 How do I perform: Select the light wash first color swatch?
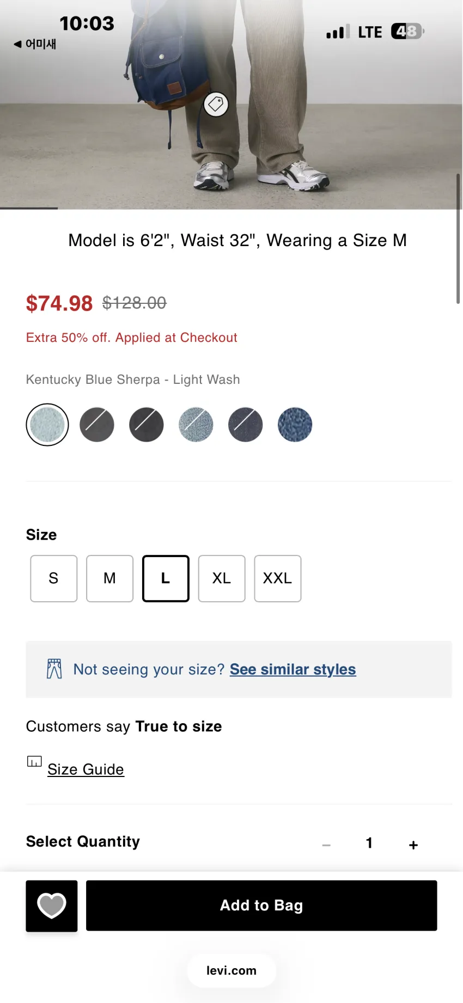tap(47, 425)
